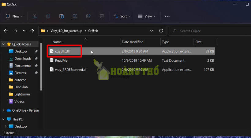Image resolution: width=251 pixels, height=138 pixels.
Task: Open Documents in the sidebar
Action: pyautogui.click(x=23, y=66)
